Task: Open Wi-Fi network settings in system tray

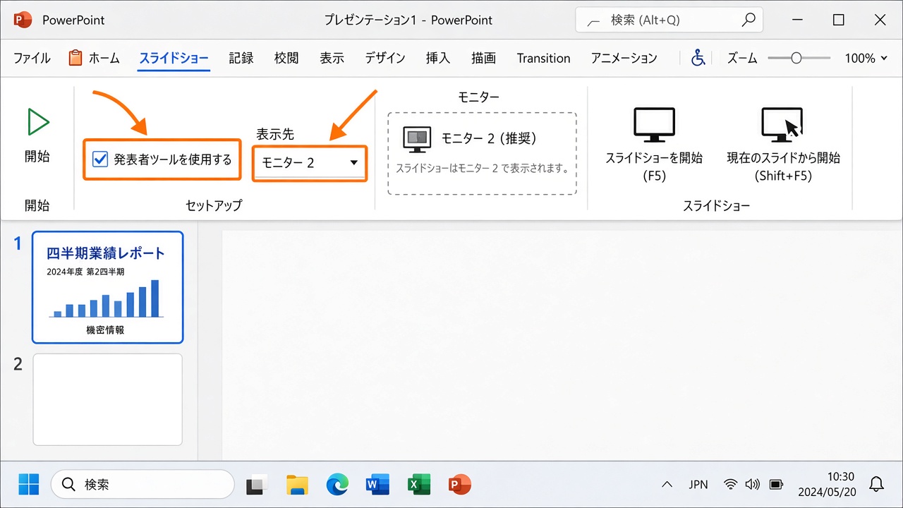Action: [x=731, y=485]
